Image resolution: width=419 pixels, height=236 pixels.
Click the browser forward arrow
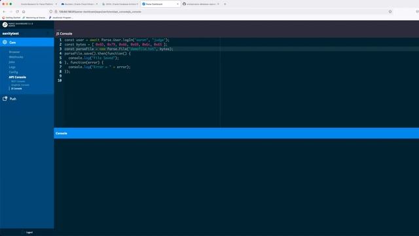click(x=10, y=12)
